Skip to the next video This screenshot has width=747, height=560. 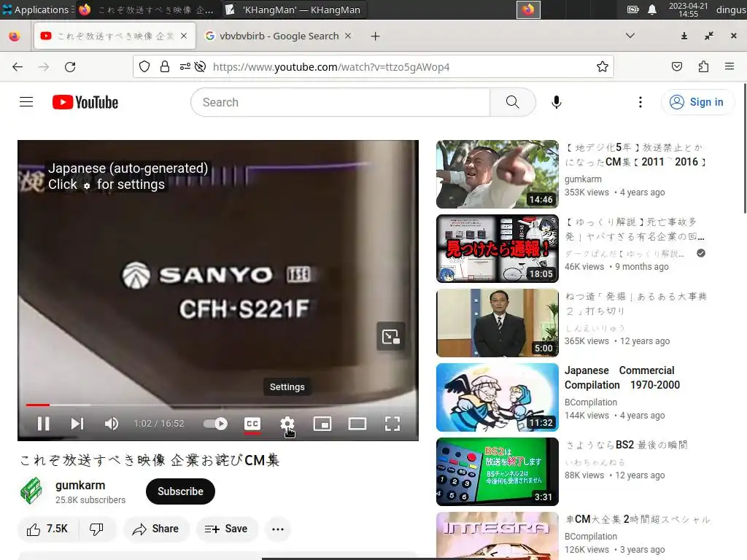[x=77, y=424]
